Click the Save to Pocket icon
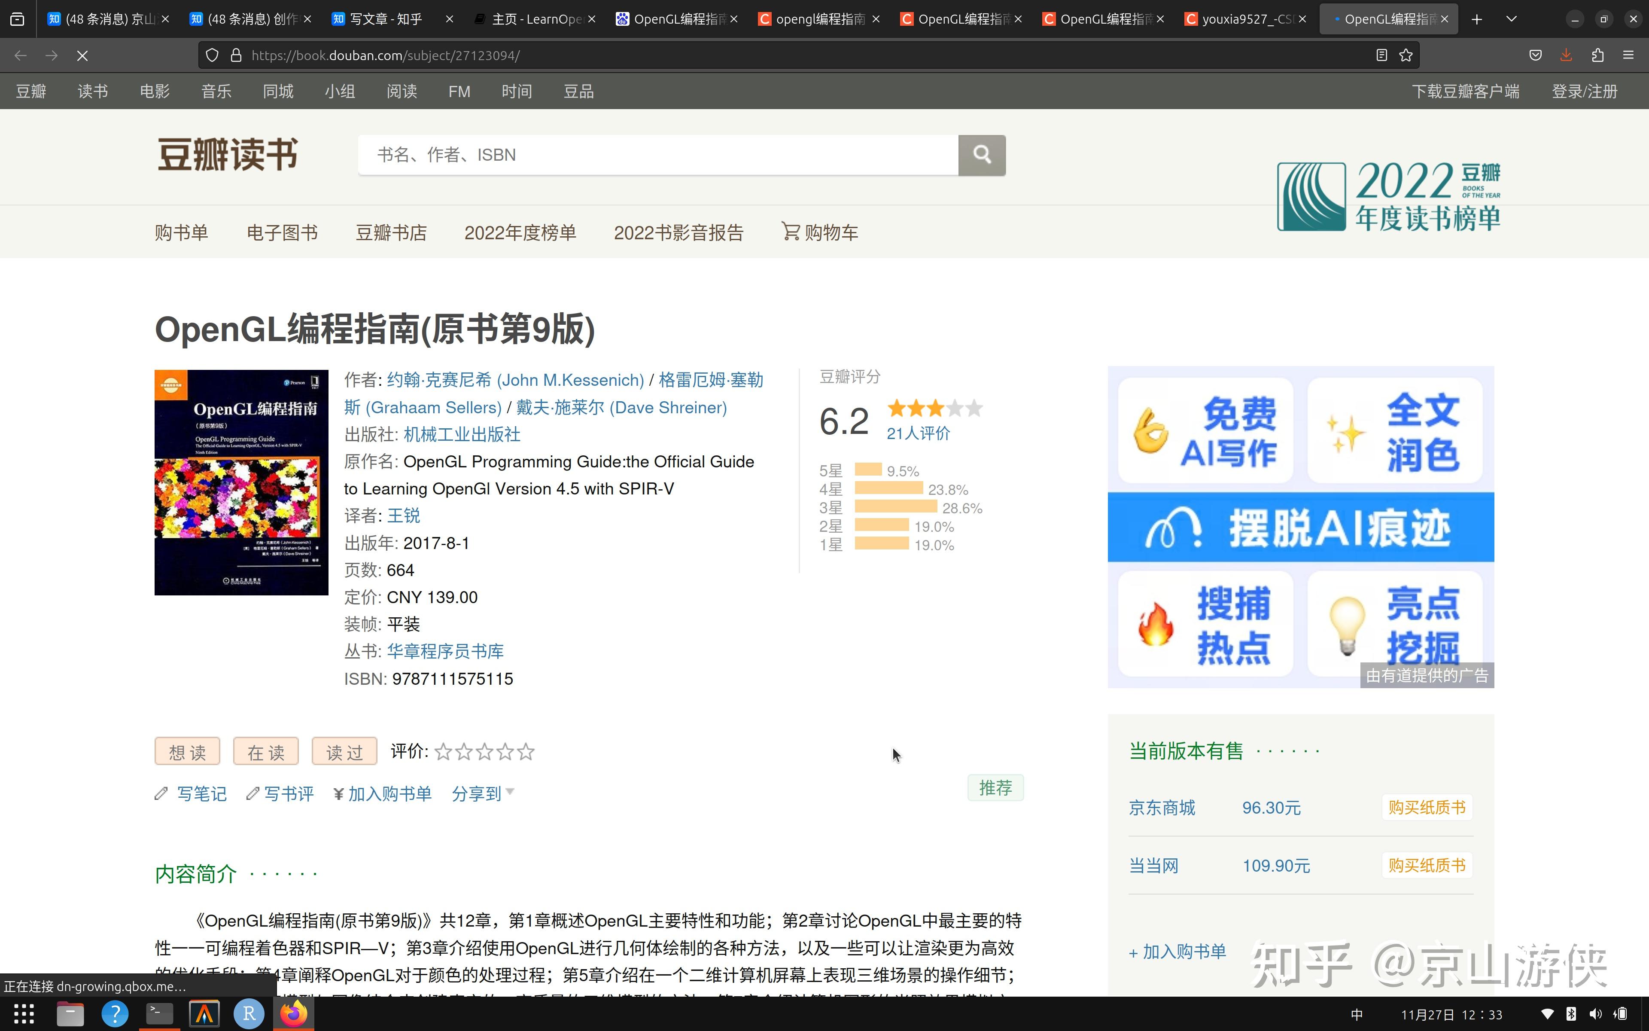The image size is (1649, 1031). 1535,55
